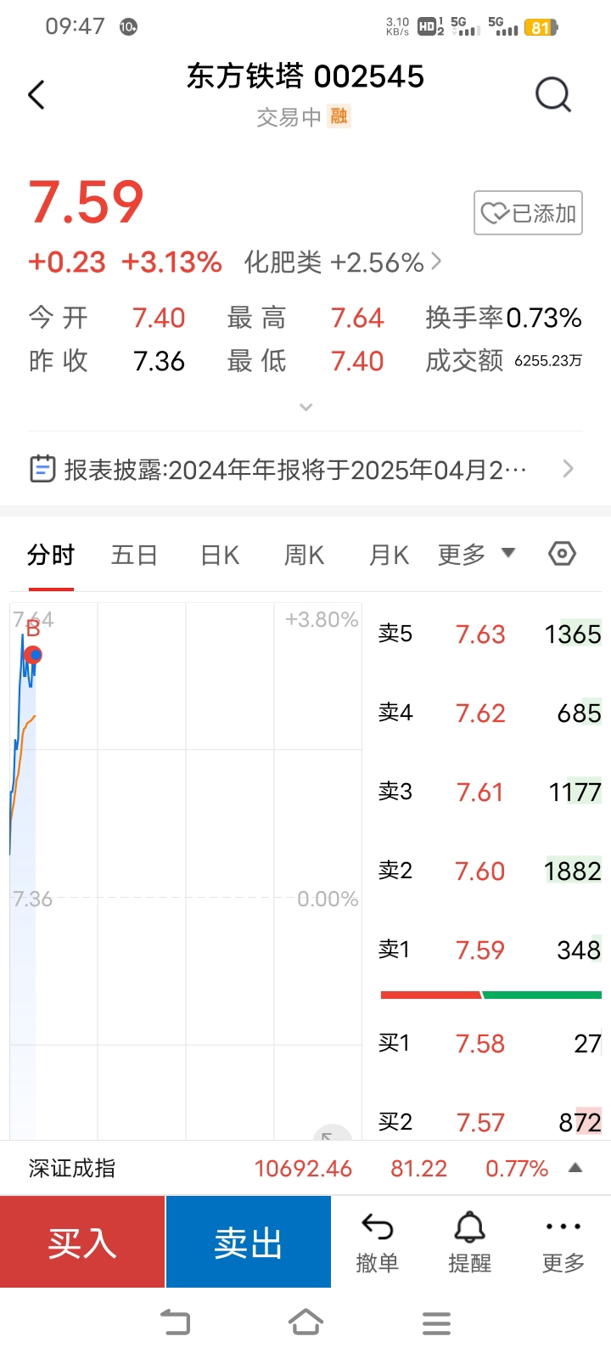The image size is (611, 1359).
Task: Select 卖5 order price 7.63
Action: point(480,634)
